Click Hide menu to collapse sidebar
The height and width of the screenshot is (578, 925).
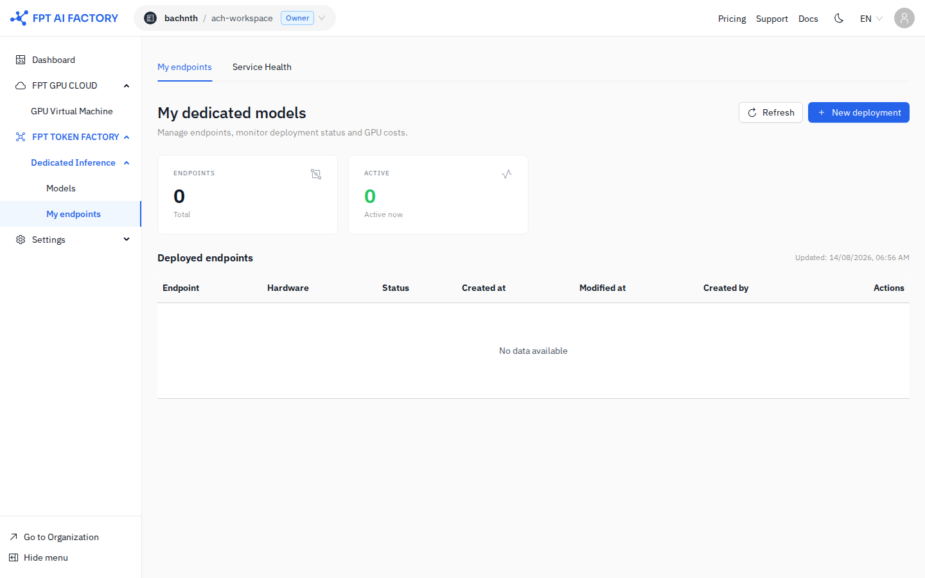point(46,557)
